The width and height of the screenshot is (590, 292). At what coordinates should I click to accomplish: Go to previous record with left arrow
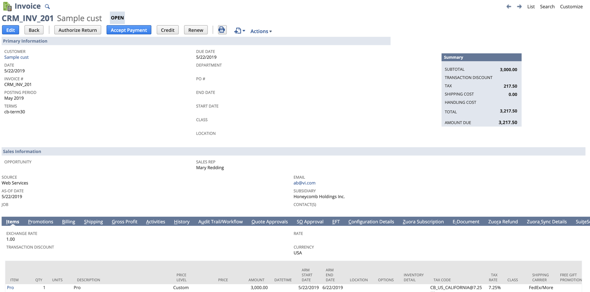pyautogui.click(x=509, y=7)
